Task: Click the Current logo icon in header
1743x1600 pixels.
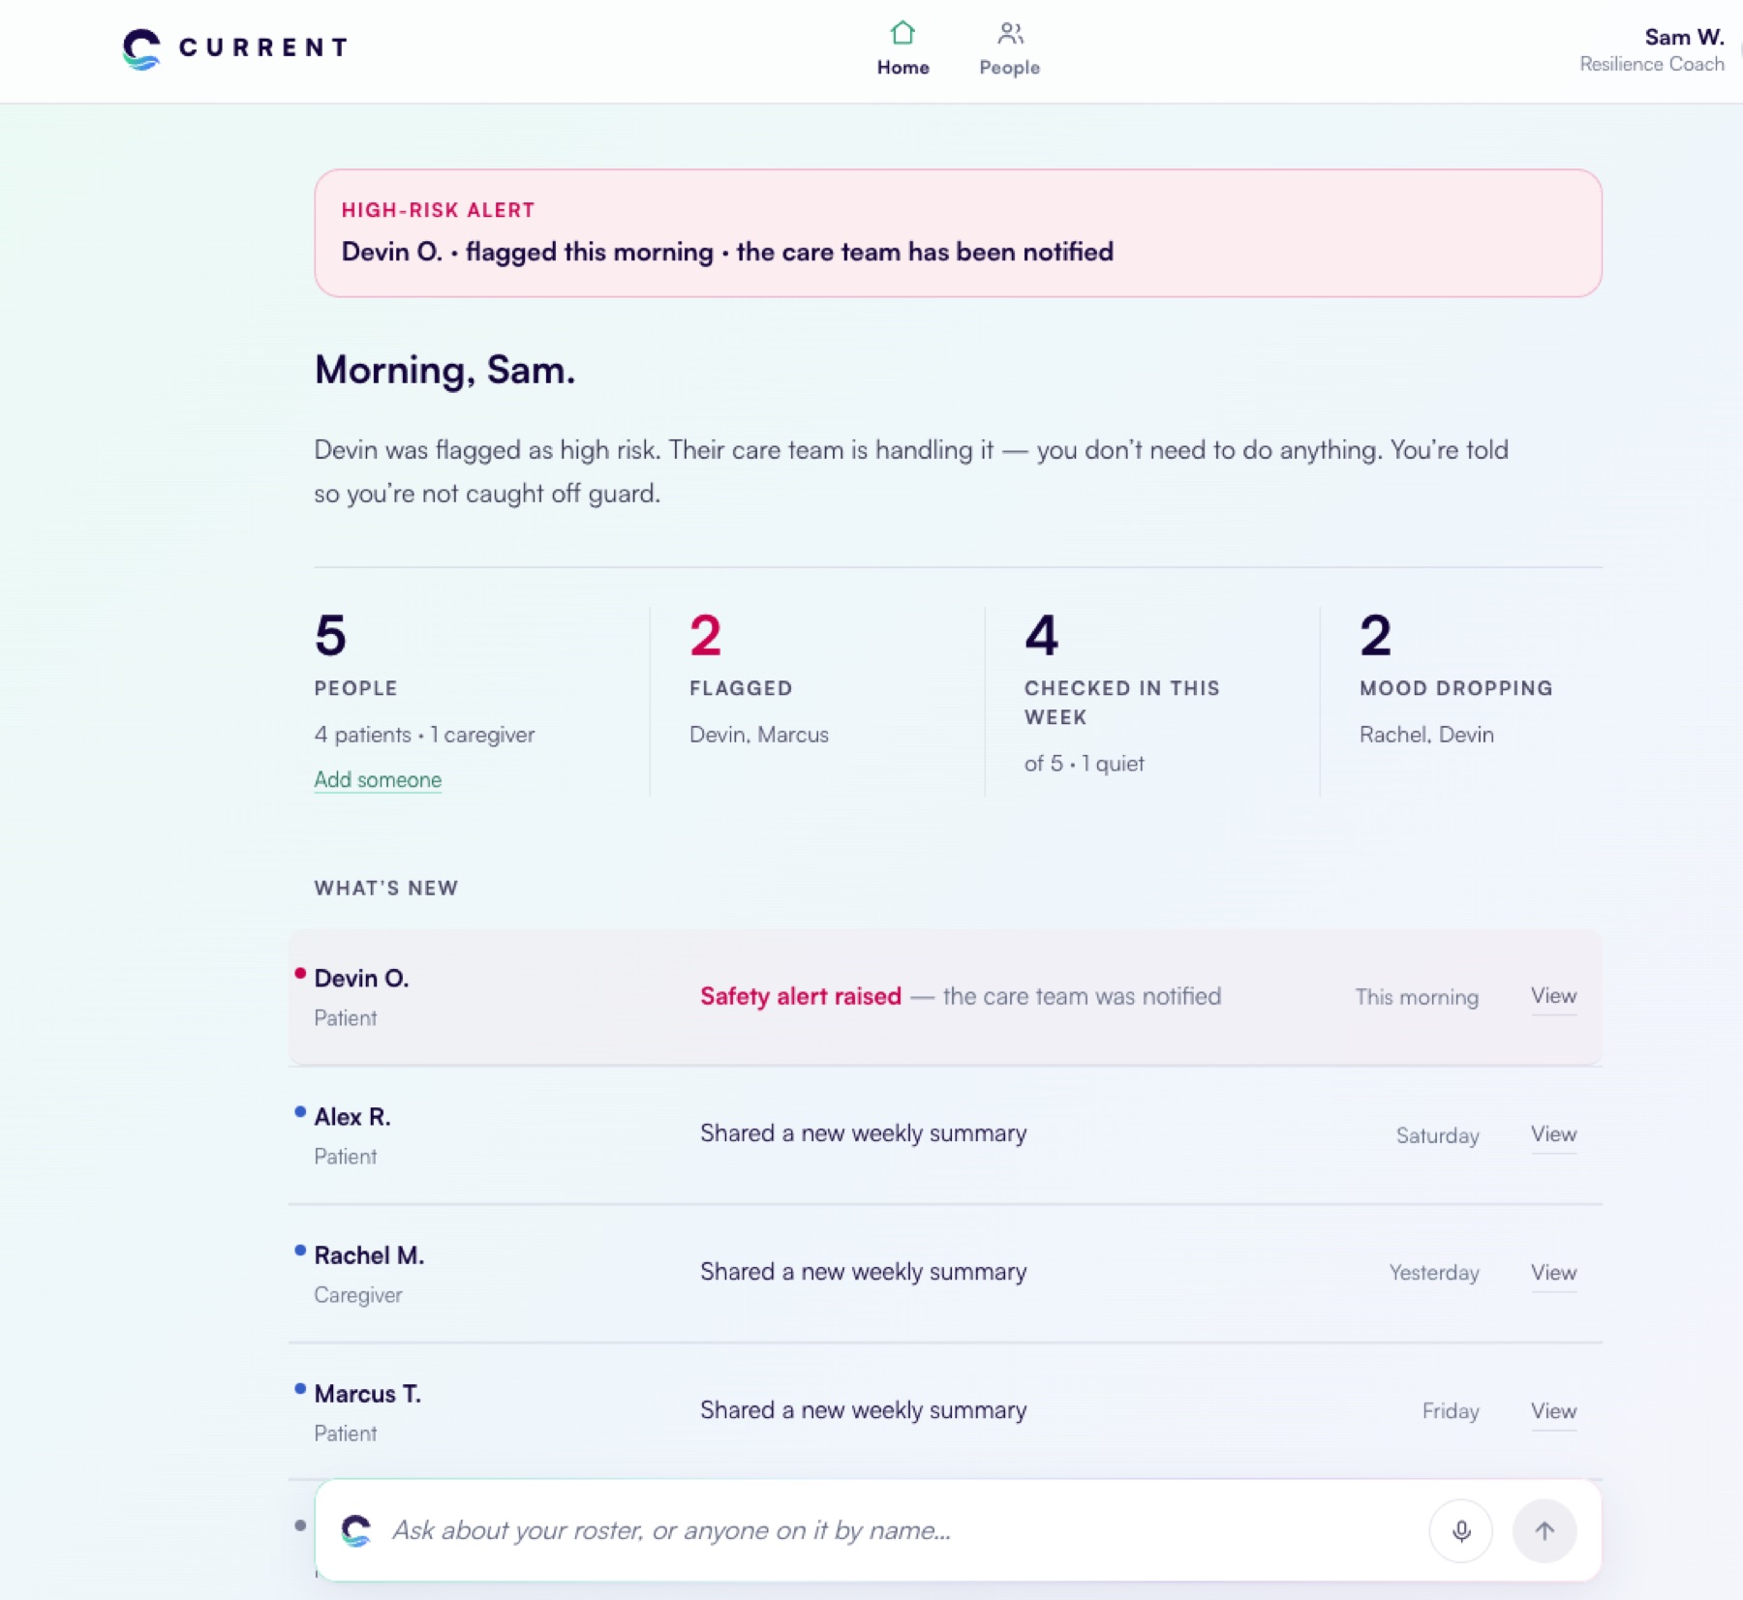Action: point(141,48)
